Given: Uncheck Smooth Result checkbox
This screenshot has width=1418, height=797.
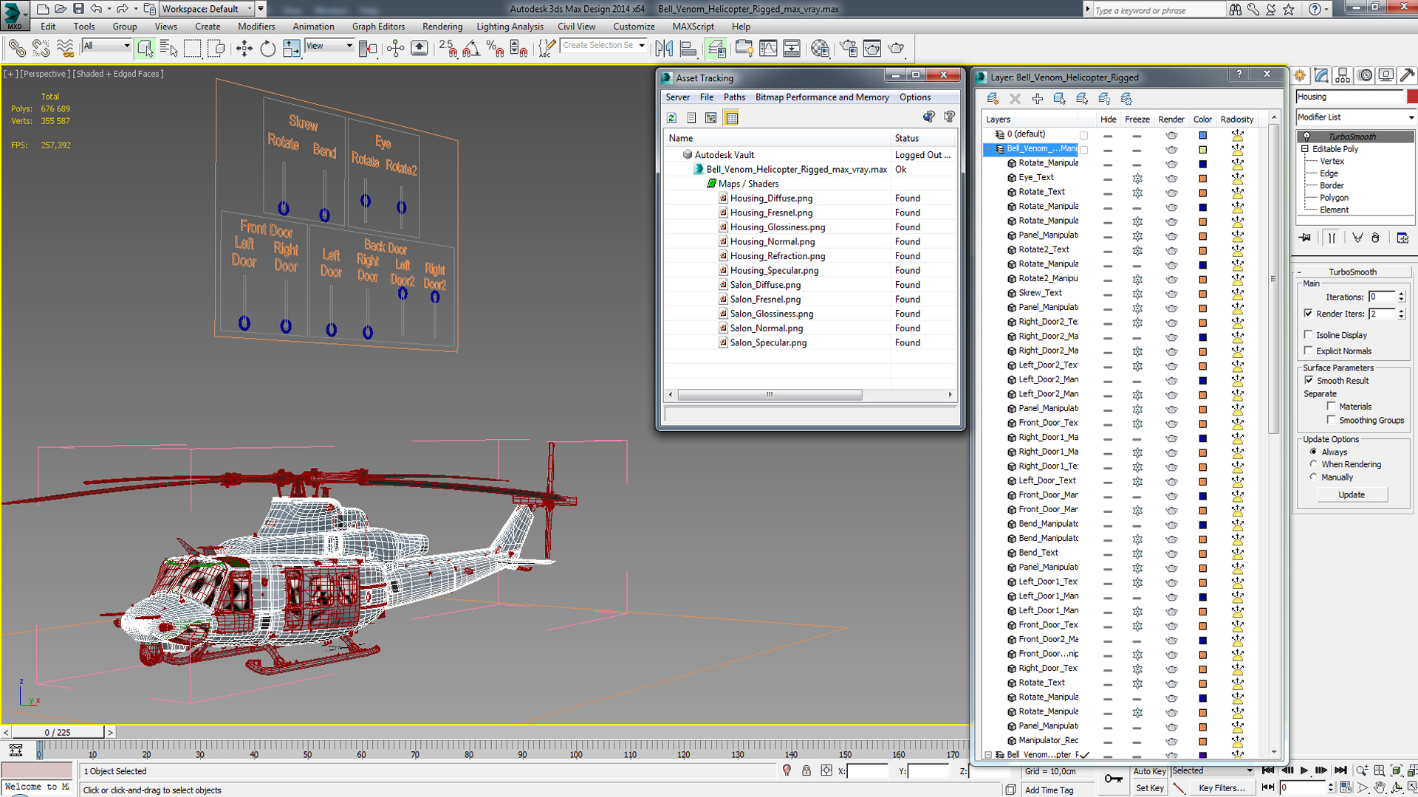Looking at the screenshot, I should (x=1309, y=380).
